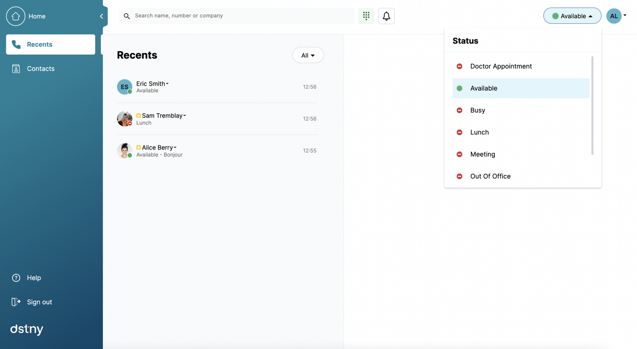The width and height of the screenshot is (637, 349).
Task: Click 'Lunch' status under Sam Tremblay
Action: click(144, 123)
